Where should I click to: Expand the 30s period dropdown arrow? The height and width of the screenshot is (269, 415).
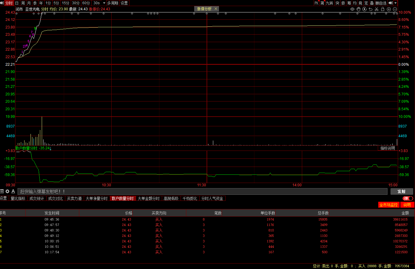104,3
